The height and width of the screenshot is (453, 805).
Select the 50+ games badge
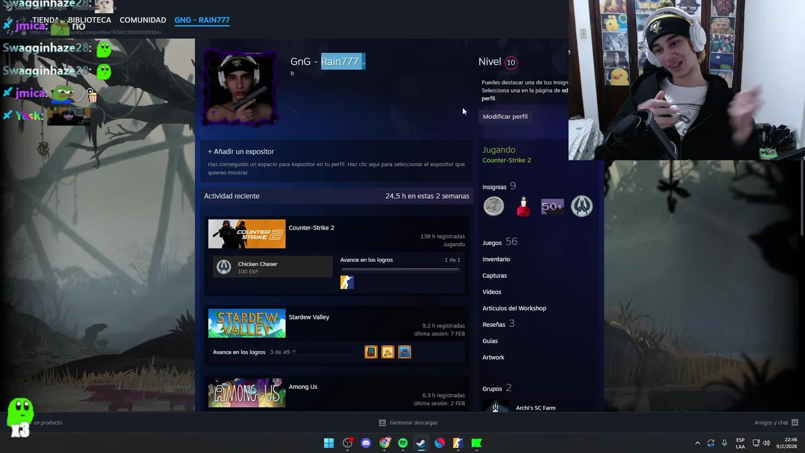click(552, 206)
